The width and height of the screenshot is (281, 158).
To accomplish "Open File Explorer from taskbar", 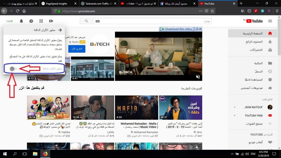I will (35, 154).
